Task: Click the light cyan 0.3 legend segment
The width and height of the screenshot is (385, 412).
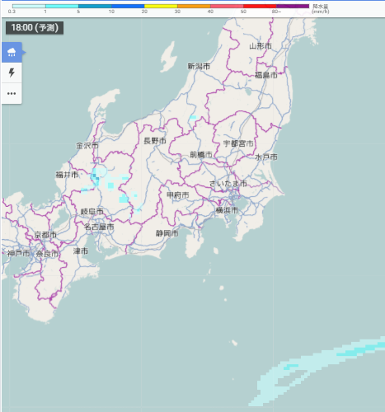Action: click(29, 6)
